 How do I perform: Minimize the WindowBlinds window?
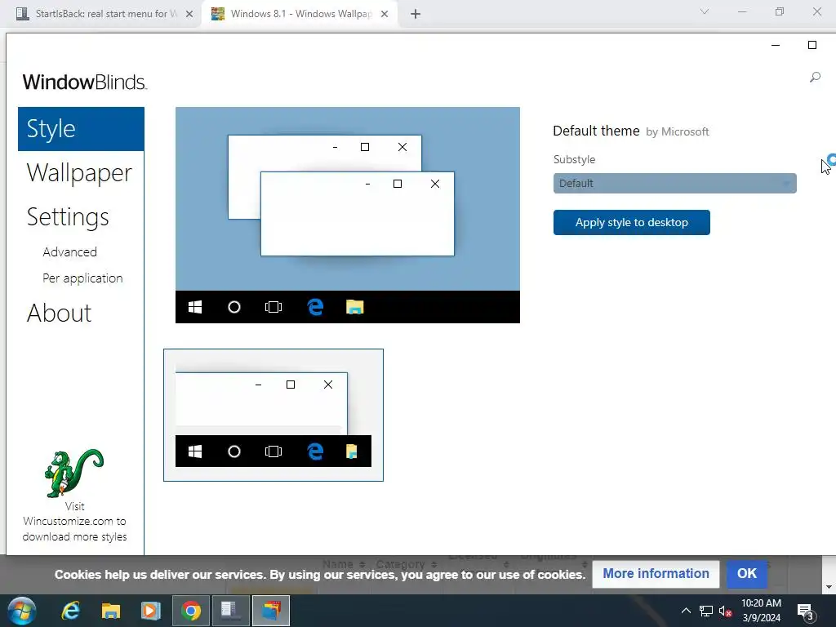(x=776, y=46)
